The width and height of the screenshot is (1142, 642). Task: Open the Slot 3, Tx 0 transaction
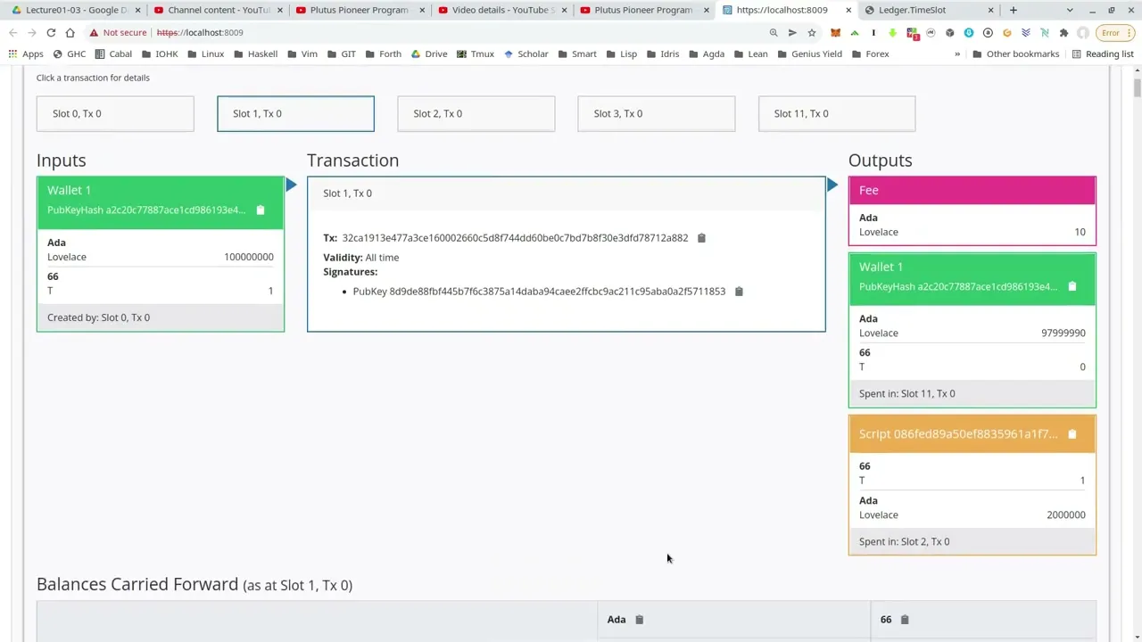[656, 114]
